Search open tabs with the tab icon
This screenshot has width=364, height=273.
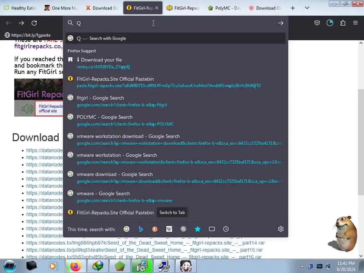click(212, 229)
